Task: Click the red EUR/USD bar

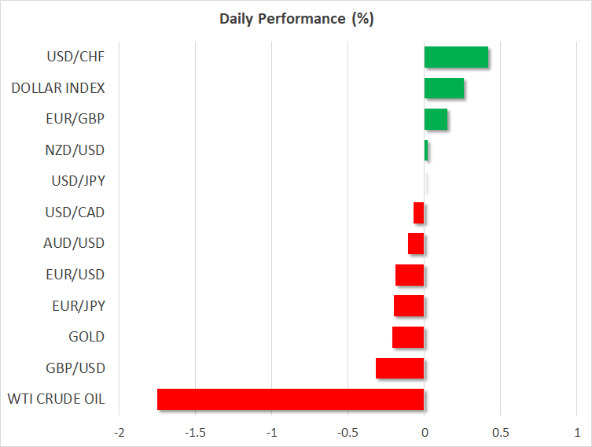Action: (x=410, y=275)
